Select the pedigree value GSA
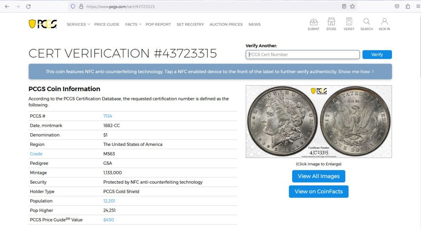 coord(108,163)
